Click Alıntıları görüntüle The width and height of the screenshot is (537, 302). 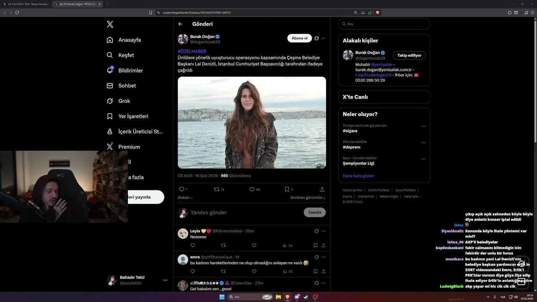[308, 198]
